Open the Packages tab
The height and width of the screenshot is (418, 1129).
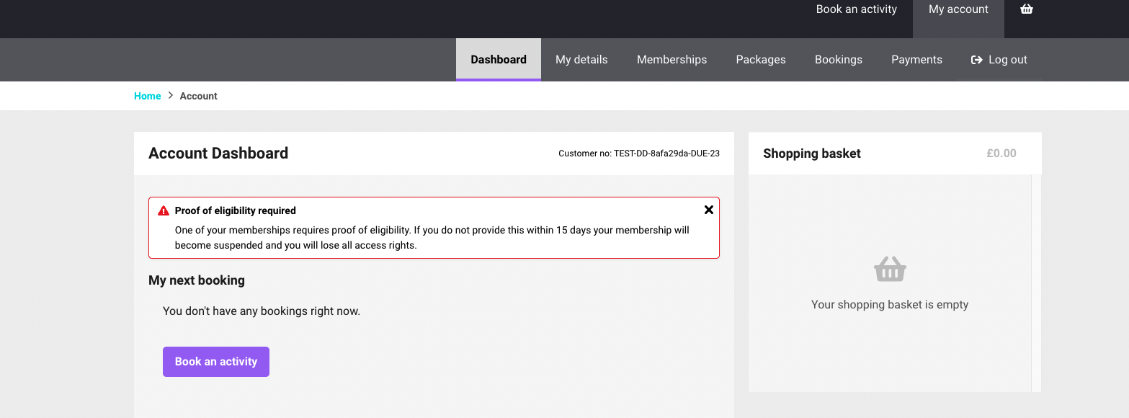click(761, 60)
